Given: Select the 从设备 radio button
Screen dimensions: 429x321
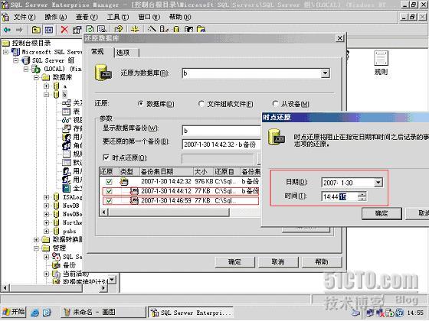Looking at the screenshot, I should 275,104.
